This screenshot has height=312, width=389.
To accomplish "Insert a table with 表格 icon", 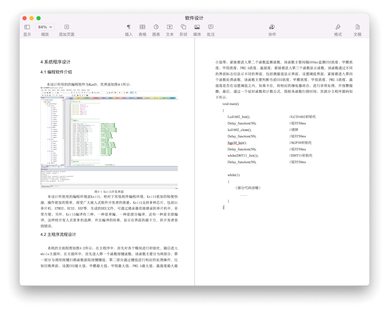I will (142, 27).
